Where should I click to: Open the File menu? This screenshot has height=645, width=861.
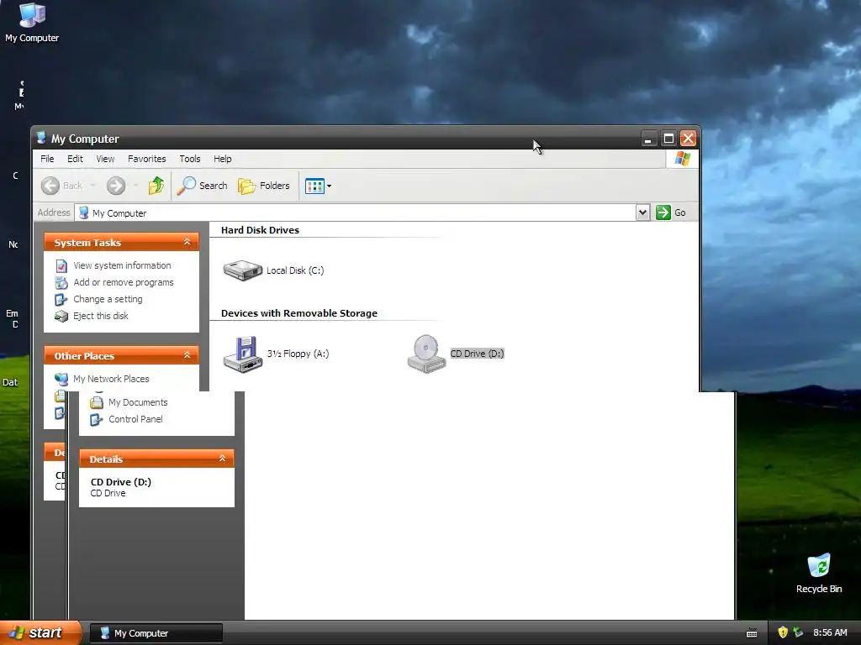(47, 159)
